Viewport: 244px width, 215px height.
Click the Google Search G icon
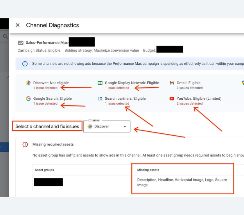tap(28, 98)
